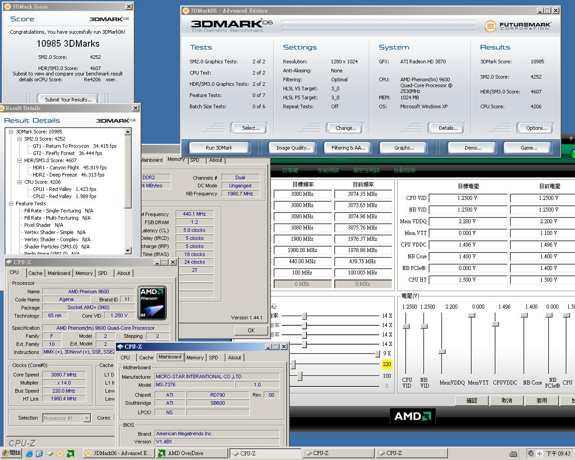Click the Demo button
The height and width of the screenshot is (460, 575).
(x=473, y=148)
